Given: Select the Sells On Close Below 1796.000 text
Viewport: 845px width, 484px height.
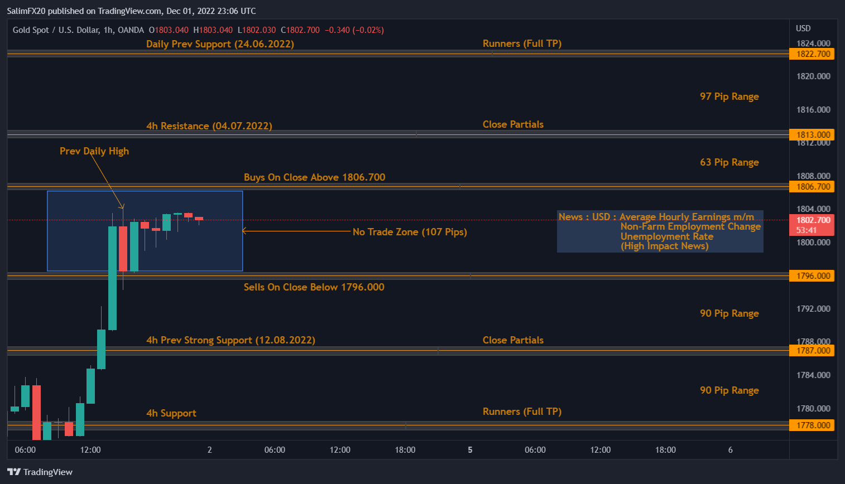Looking at the screenshot, I should click(x=314, y=287).
